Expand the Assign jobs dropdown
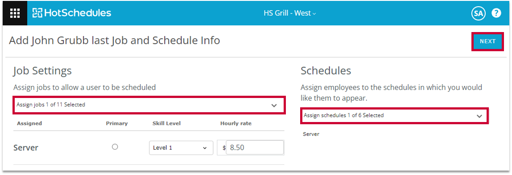The image size is (512, 175). click(x=149, y=105)
